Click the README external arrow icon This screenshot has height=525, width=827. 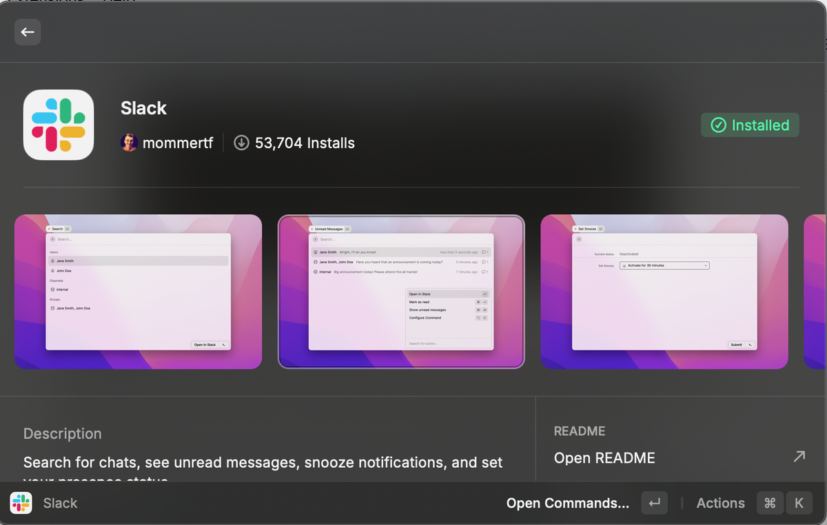tap(799, 456)
